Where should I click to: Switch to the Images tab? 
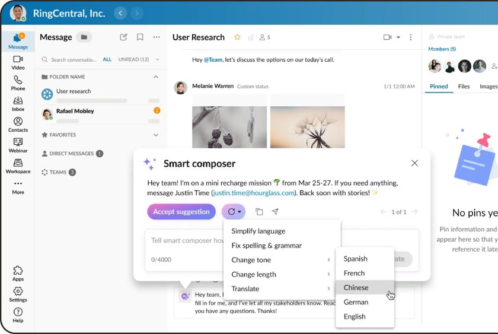click(x=489, y=87)
